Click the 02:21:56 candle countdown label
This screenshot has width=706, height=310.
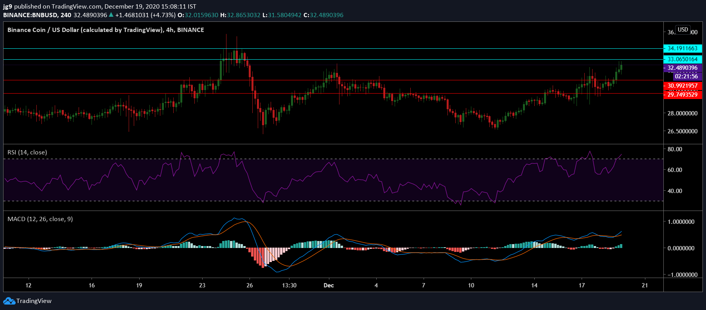(686, 76)
